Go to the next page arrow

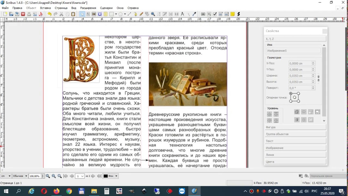coord(93,176)
